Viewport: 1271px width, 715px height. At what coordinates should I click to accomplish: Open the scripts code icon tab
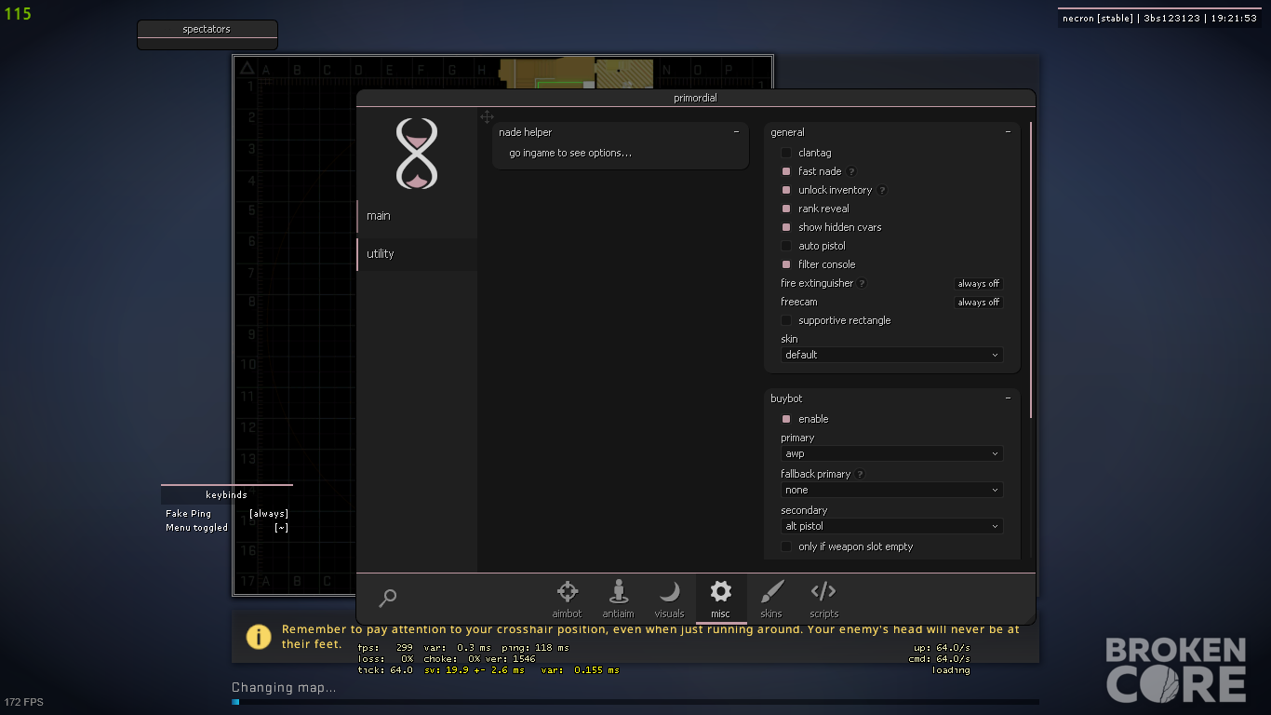point(823,598)
